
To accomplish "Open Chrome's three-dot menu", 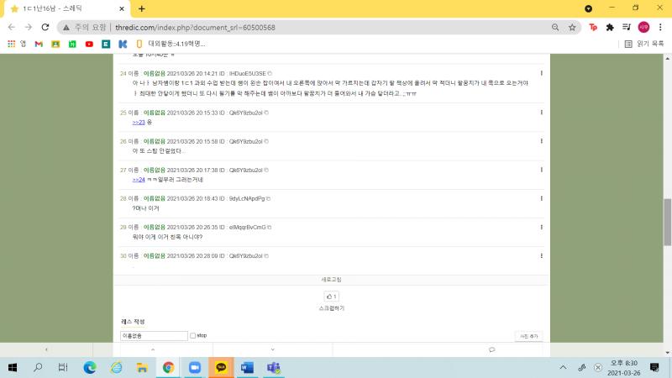I will tap(660, 28).
